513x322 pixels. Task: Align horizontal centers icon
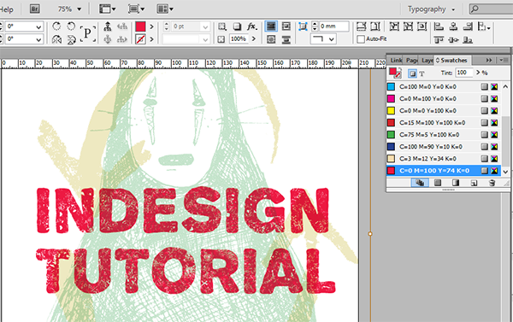coord(453,26)
